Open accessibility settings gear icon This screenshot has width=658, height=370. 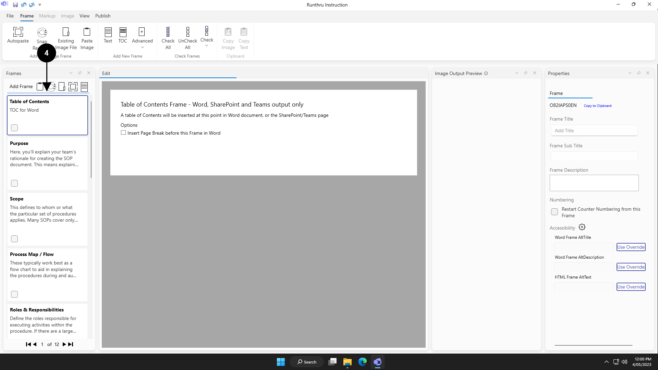(x=582, y=227)
